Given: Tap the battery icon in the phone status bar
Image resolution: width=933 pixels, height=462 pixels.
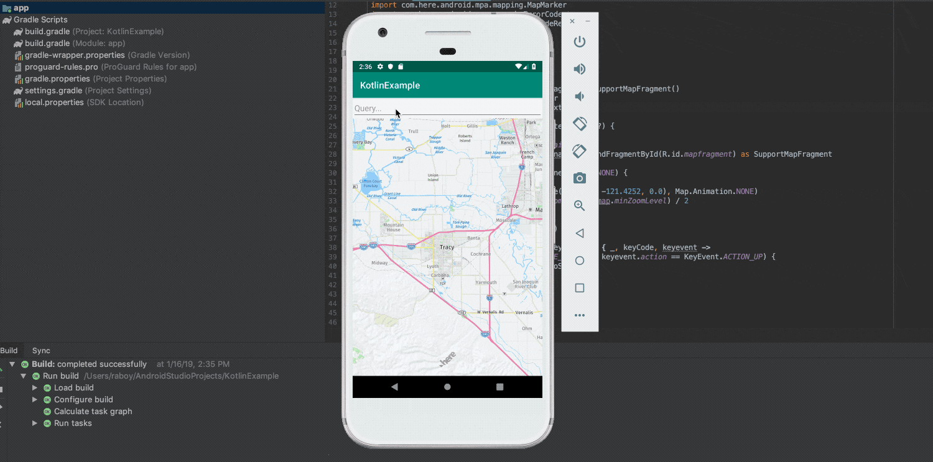Looking at the screenshot, I should (x=534, y=67).
